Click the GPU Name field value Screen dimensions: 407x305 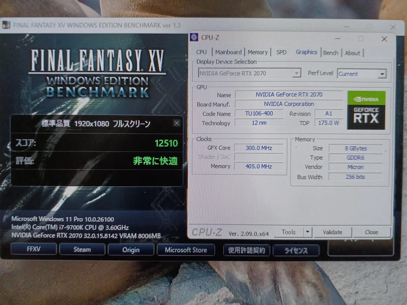tap(289, 95)
